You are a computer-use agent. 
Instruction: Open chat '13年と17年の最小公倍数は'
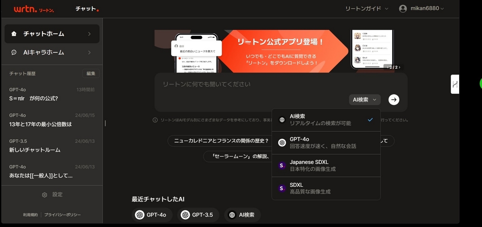pyautogui.click(x=52, y=120)
